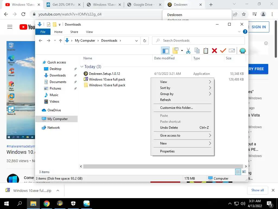Switch to large icons view icon
Viewport: 278px width, 209px height.
(244, 172)
